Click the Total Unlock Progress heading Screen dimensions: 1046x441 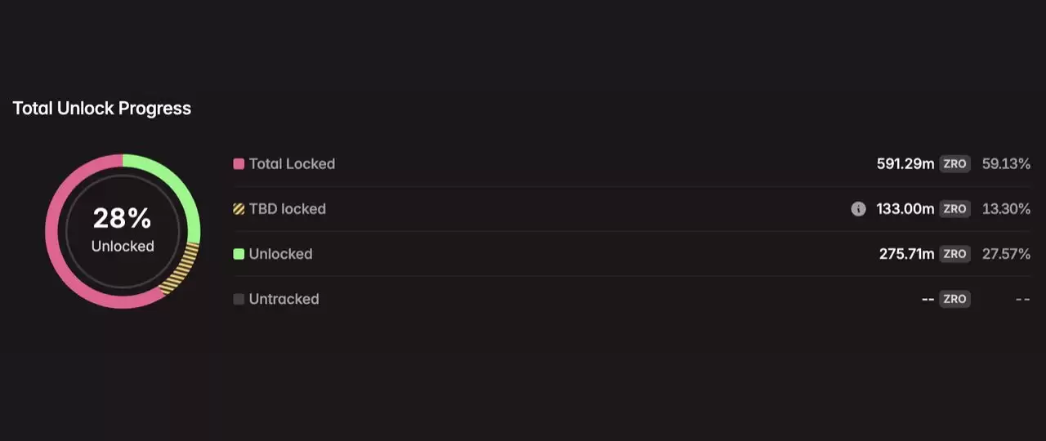click(102, 109)
